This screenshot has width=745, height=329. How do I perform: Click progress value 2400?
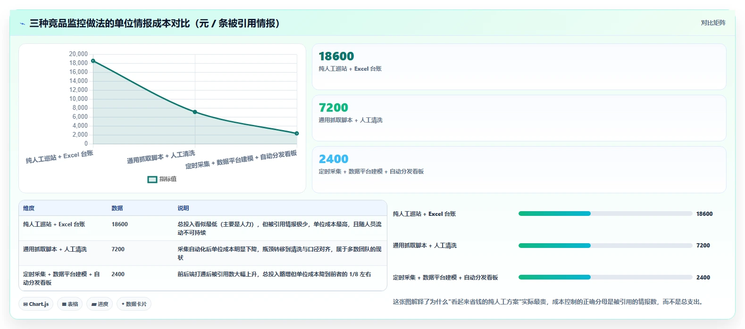[x=703, y=278]
